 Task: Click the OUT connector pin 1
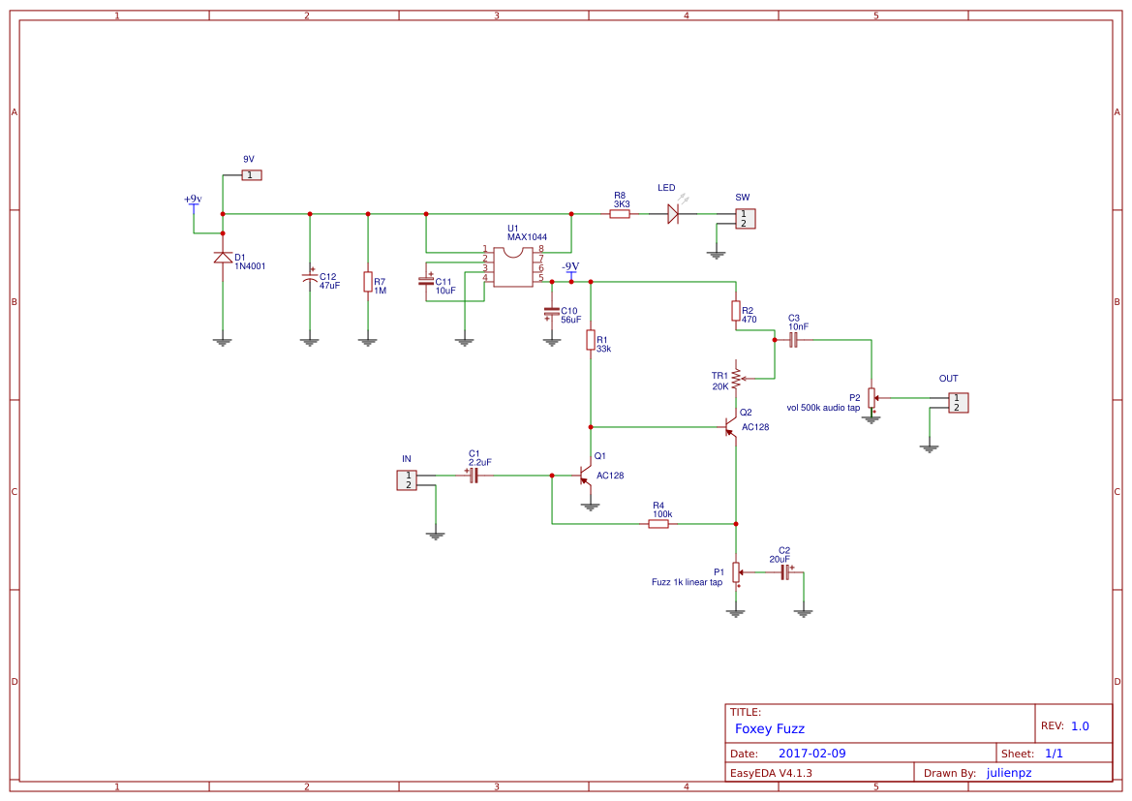(x=957, y=398)
